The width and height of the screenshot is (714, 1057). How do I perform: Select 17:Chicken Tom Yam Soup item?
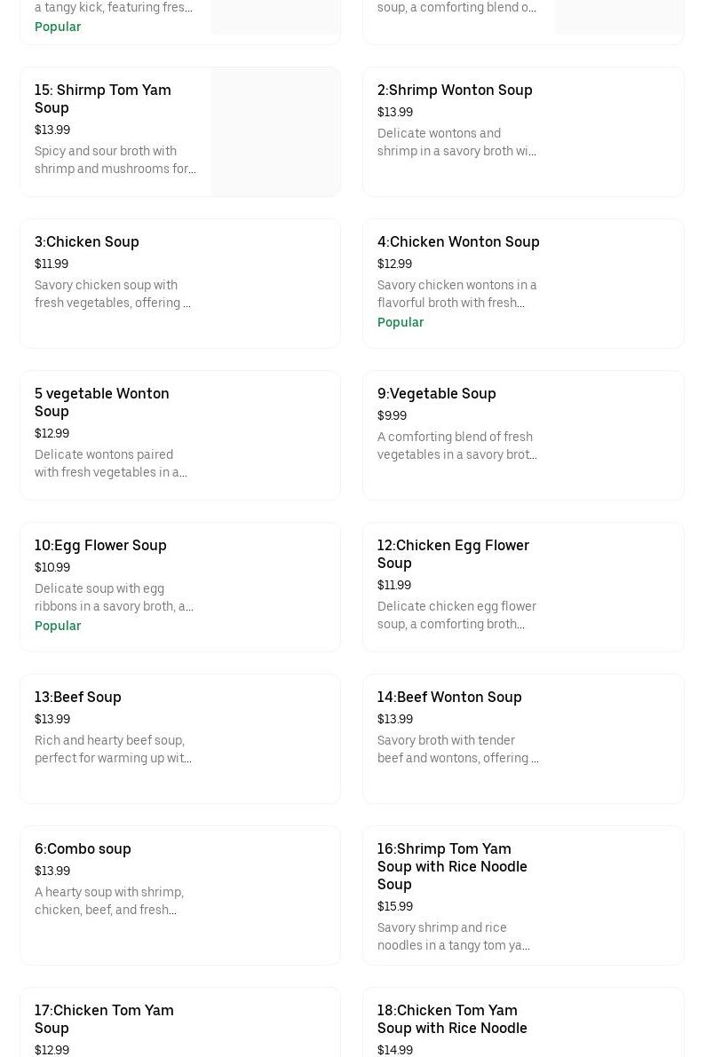click(104, 1019)
